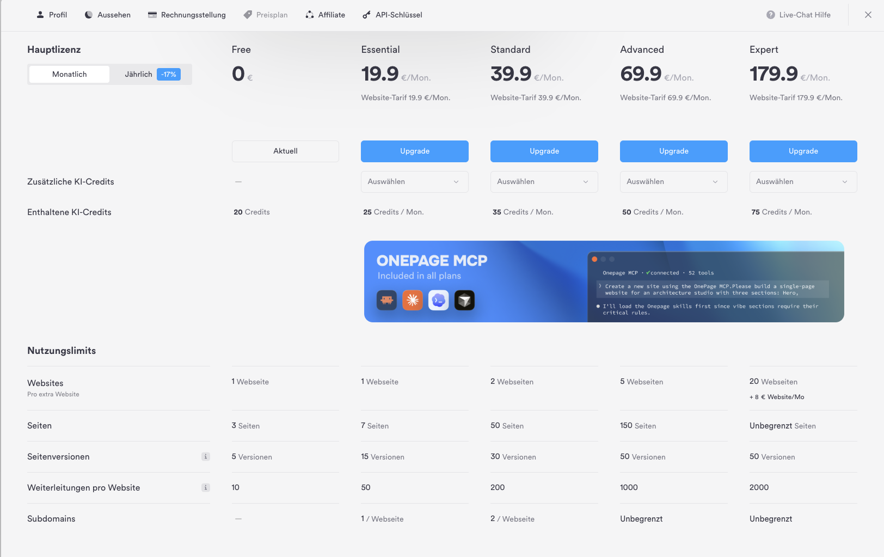The height and width of the screenshot is (557, 884).
Task: Open the Standard plan Auswählen credits dropdown
Action: pyautogui.click(x=544, y=182)
